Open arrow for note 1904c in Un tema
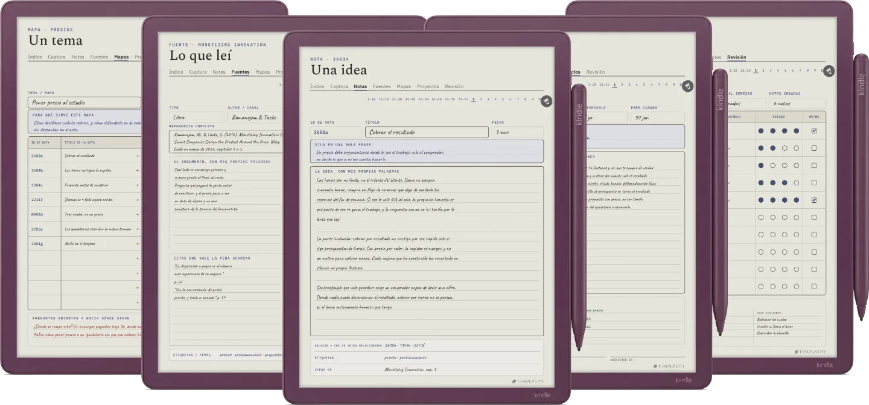The image size is (869, 405). [138, 185]
